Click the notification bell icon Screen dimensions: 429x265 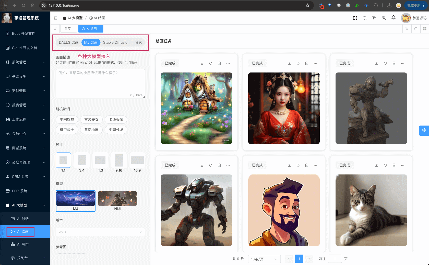click(393, 18)
